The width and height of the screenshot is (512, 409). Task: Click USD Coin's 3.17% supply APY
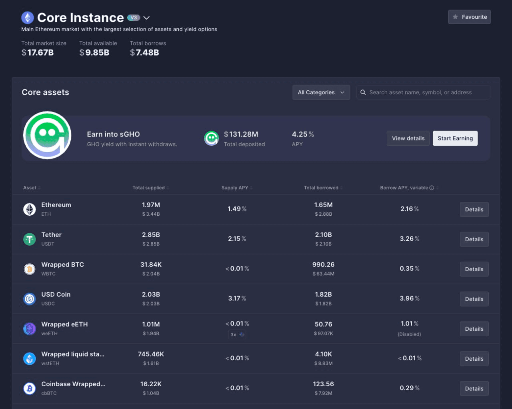pyautogui.click(x=237, y=298)
